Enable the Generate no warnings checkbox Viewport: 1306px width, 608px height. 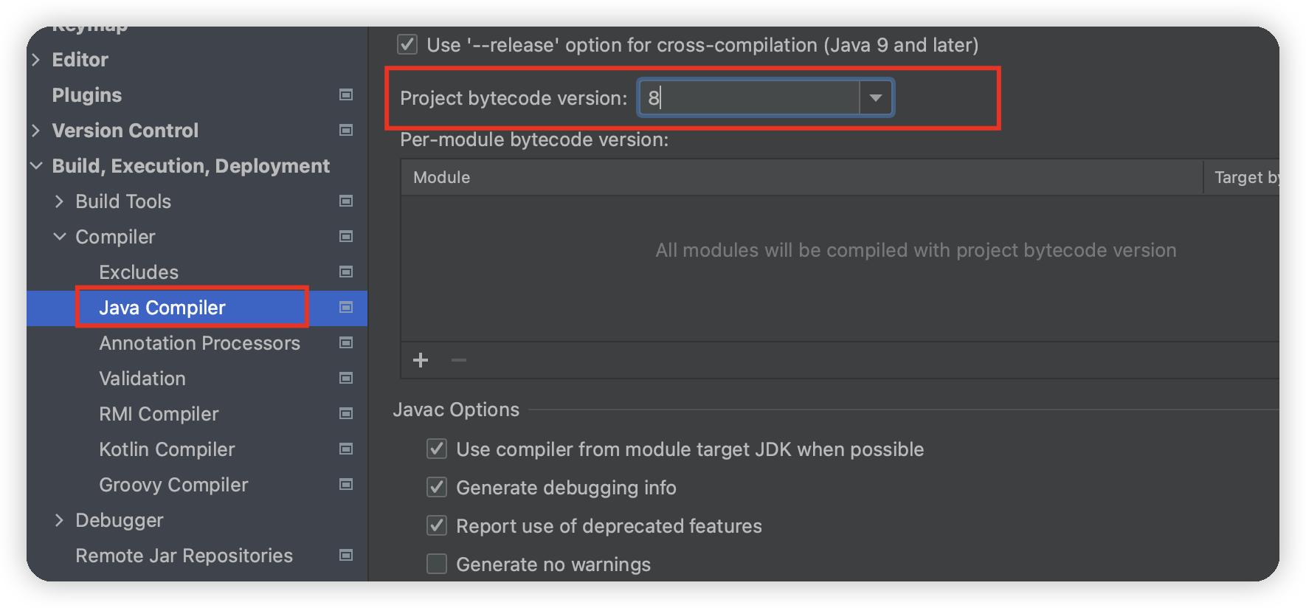pyautogui.click(x=437, y=564)
